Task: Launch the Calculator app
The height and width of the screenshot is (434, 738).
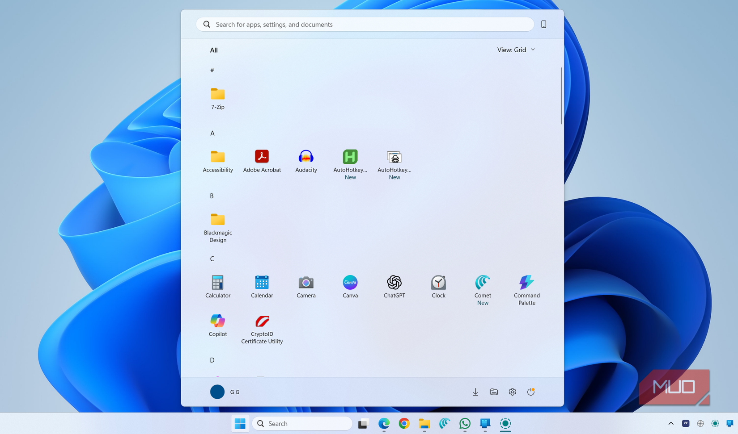Action: pos(218,286)
